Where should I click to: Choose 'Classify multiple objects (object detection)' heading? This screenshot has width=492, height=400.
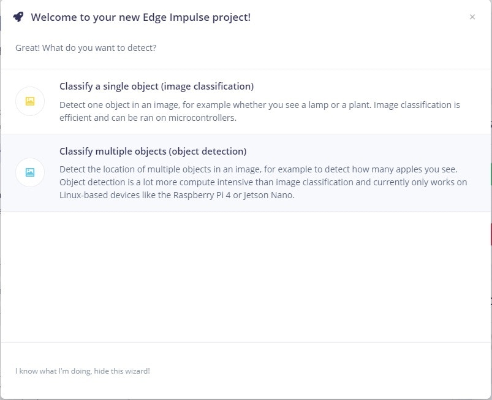[x=153, y=151]
